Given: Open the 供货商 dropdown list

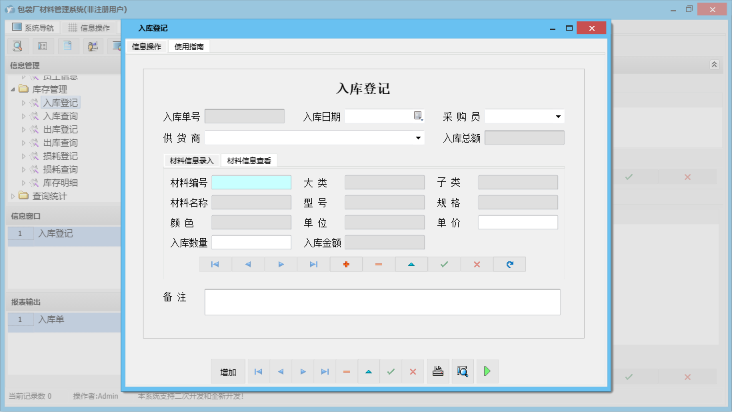Looking at the screenshot, I should click(x=419, y=137).
